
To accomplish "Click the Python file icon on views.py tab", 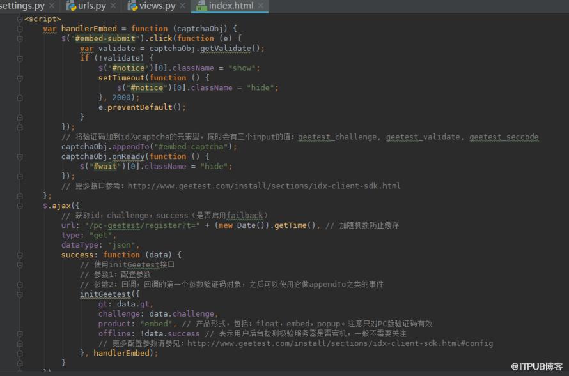I will point(132,6).
